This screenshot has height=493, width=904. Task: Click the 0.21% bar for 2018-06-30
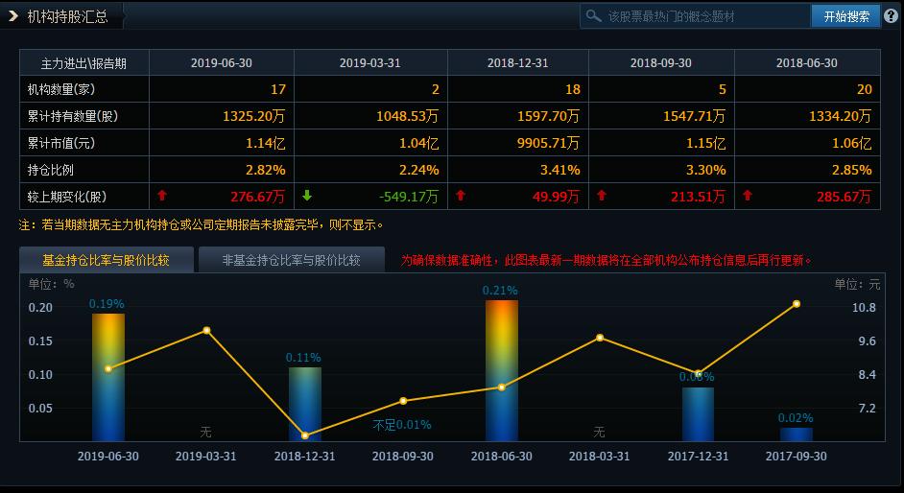(502, 370)
